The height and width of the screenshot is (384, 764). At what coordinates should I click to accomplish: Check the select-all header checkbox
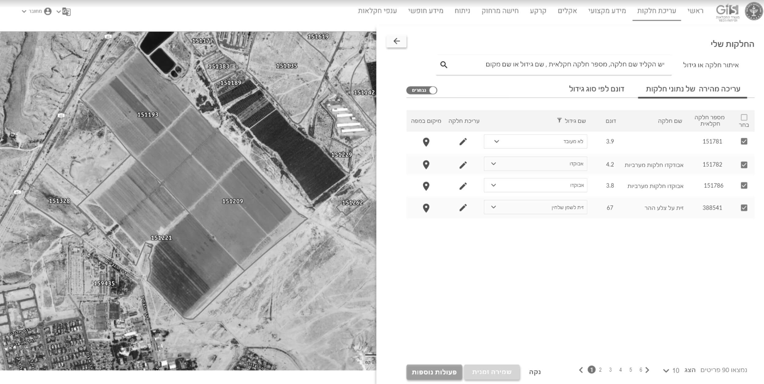tap(744, 117)
